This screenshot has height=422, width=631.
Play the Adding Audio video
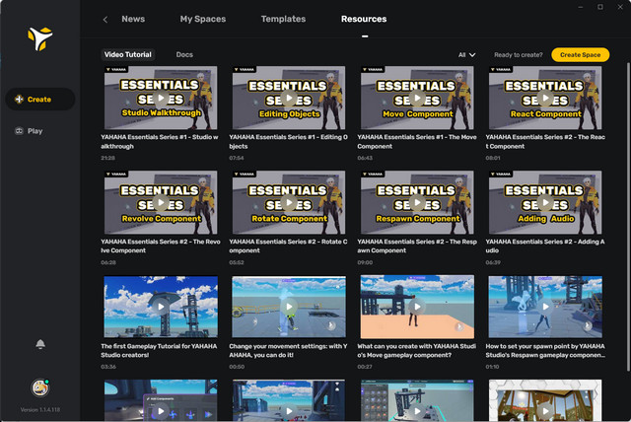545,202
